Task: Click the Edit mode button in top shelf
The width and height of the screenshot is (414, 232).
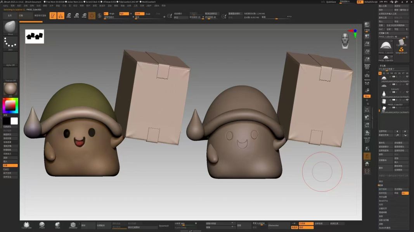Action: coord(52,15)
